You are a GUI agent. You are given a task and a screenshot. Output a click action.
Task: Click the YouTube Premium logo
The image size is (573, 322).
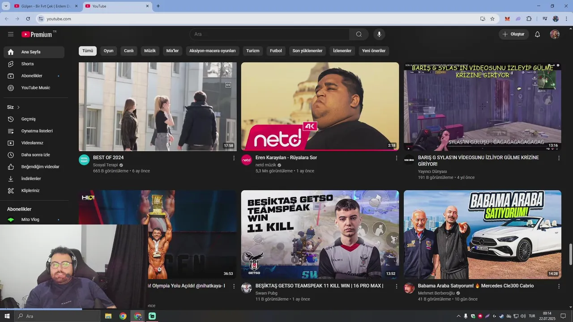point(37,34)
